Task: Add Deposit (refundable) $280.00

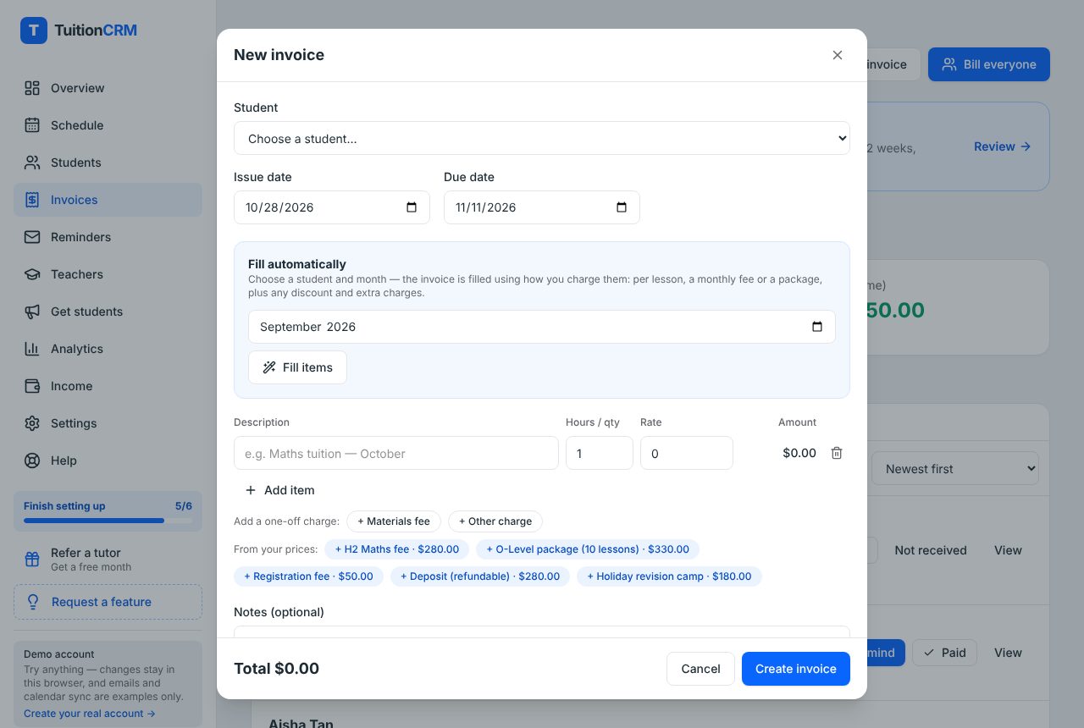Action: coord(480,576)
